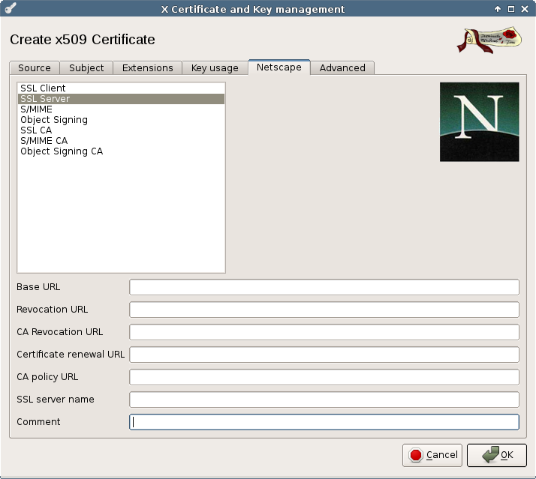Click the Netscape tab

(279, 67)
